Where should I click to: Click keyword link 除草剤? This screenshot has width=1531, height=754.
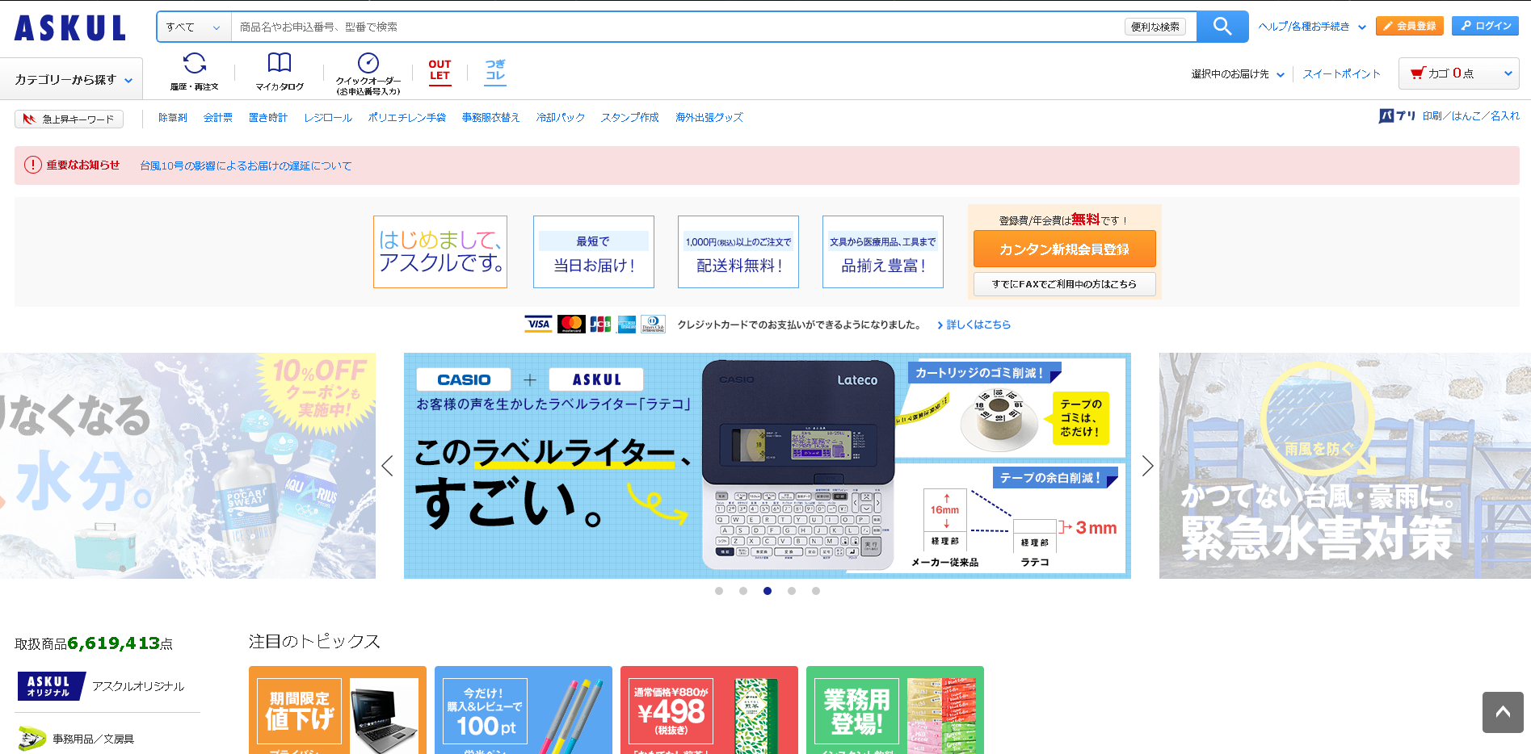[173, 117]
